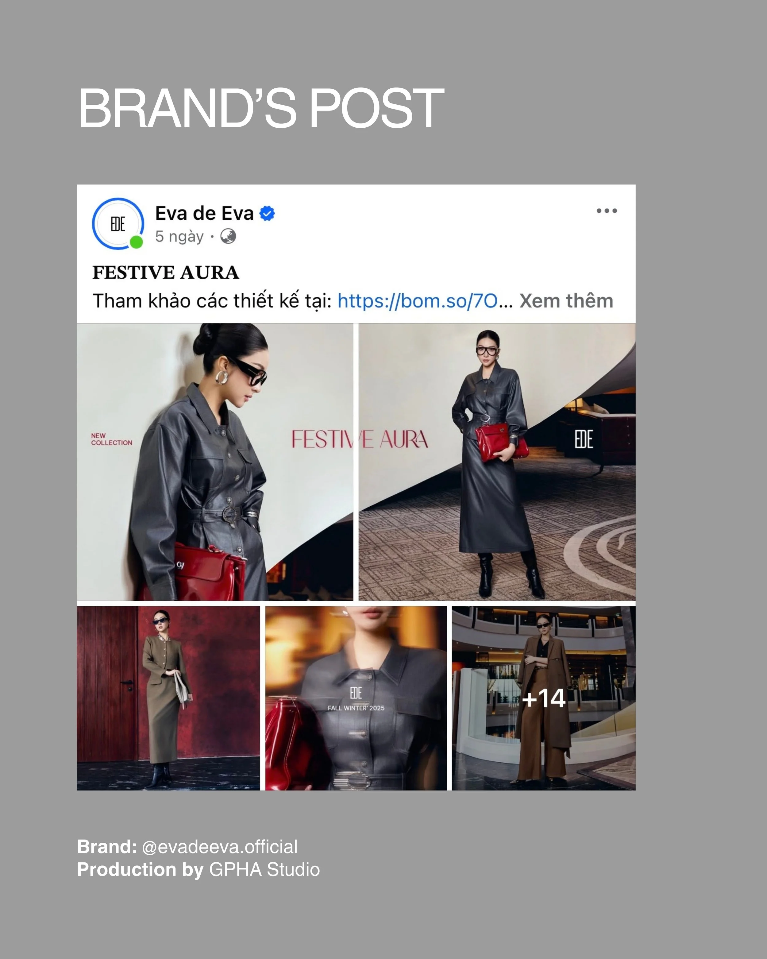767x959 pixels.
Task: Click the NEW COLLECTION label on photo
Action: coord(112,439)
